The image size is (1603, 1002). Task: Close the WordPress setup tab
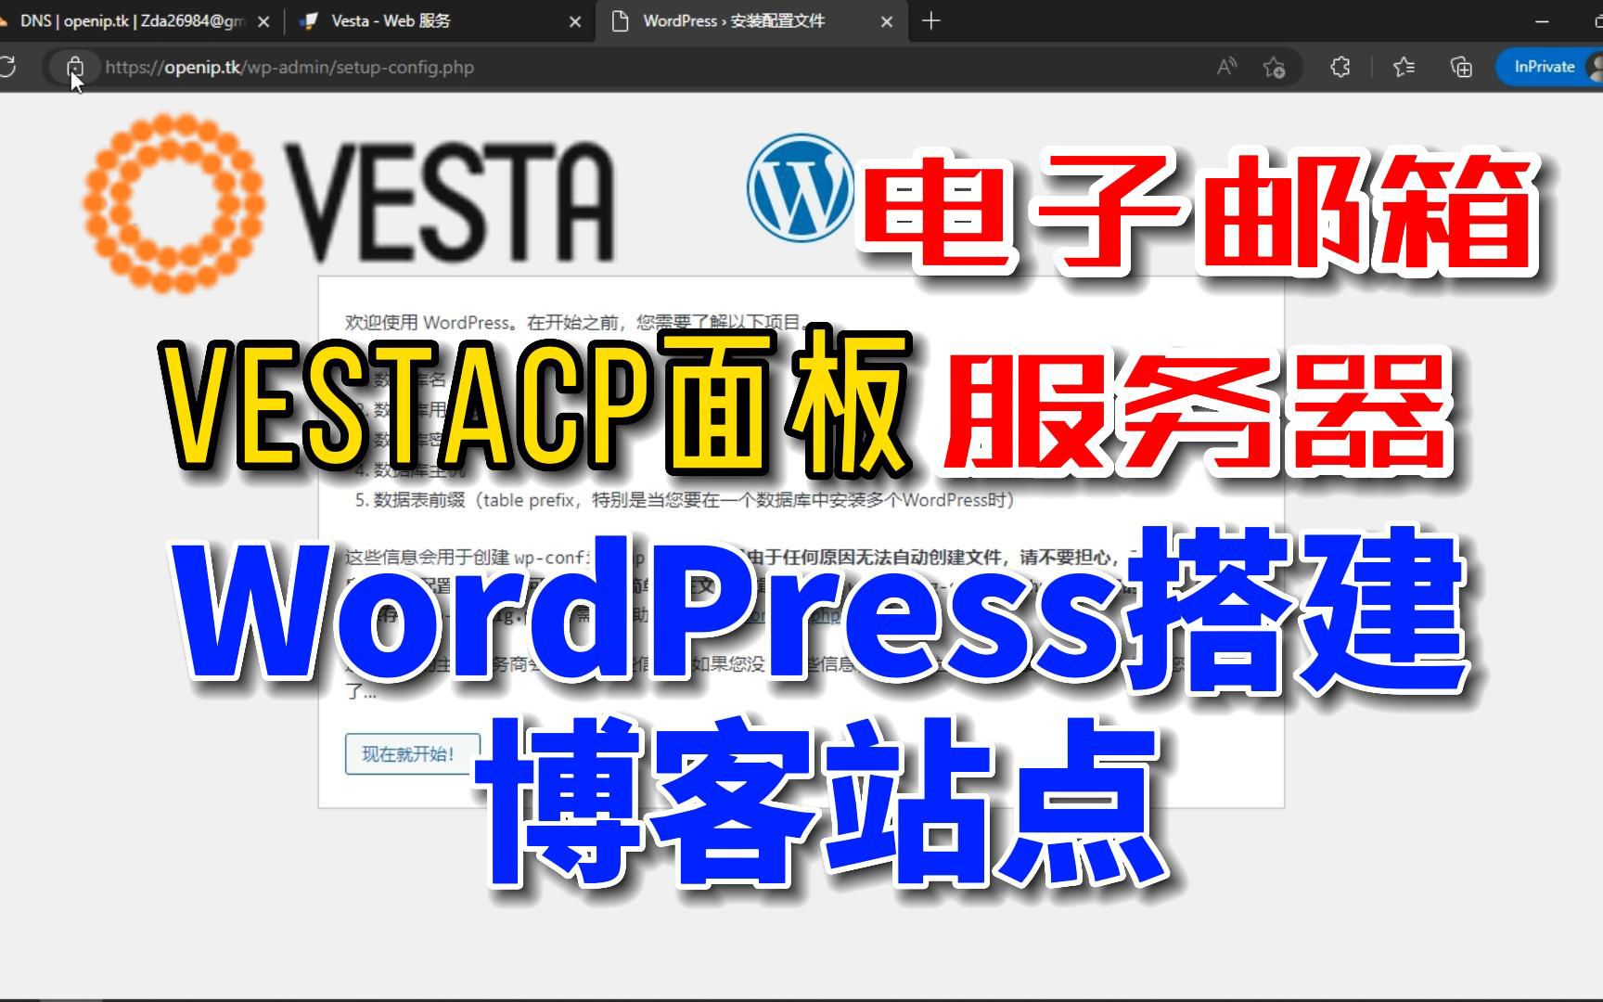tap(887, 21)
